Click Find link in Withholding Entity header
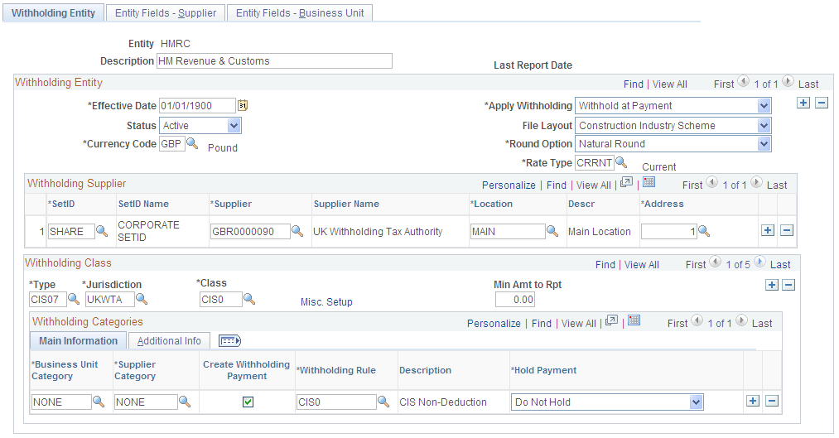Viewport: 839px width, 438px height. click(634, 84)
